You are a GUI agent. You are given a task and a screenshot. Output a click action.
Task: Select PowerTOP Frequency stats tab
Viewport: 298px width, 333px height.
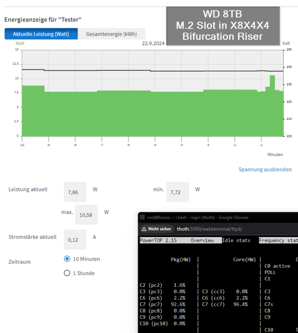(x=278, y=240)
